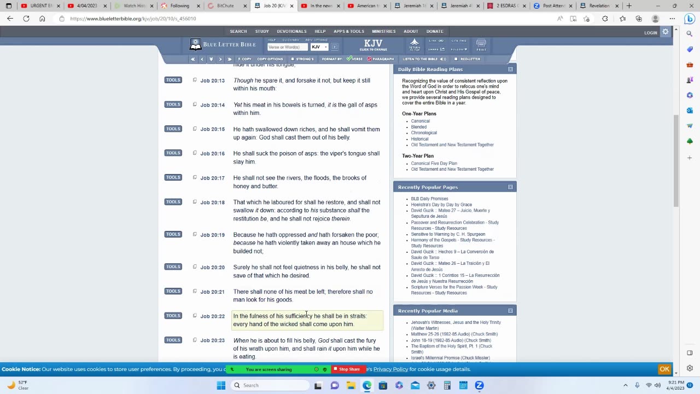Open the Zoom app in the taskbar
The width and height of the screenshot is (700, 394).
(479, 385)
